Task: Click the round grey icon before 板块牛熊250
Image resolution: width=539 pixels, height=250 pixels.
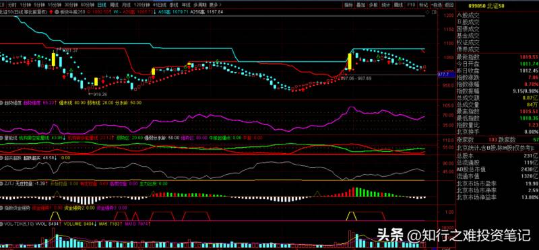Action: [x=57, y=11]
